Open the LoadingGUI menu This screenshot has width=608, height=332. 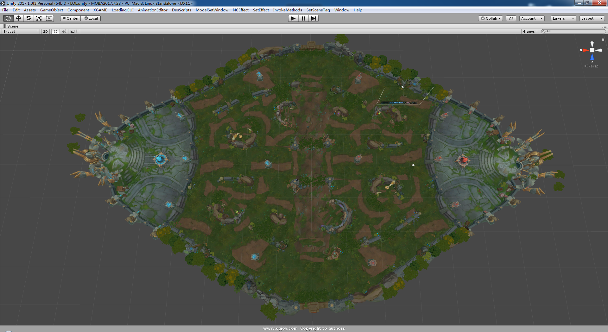coord(123,10)
